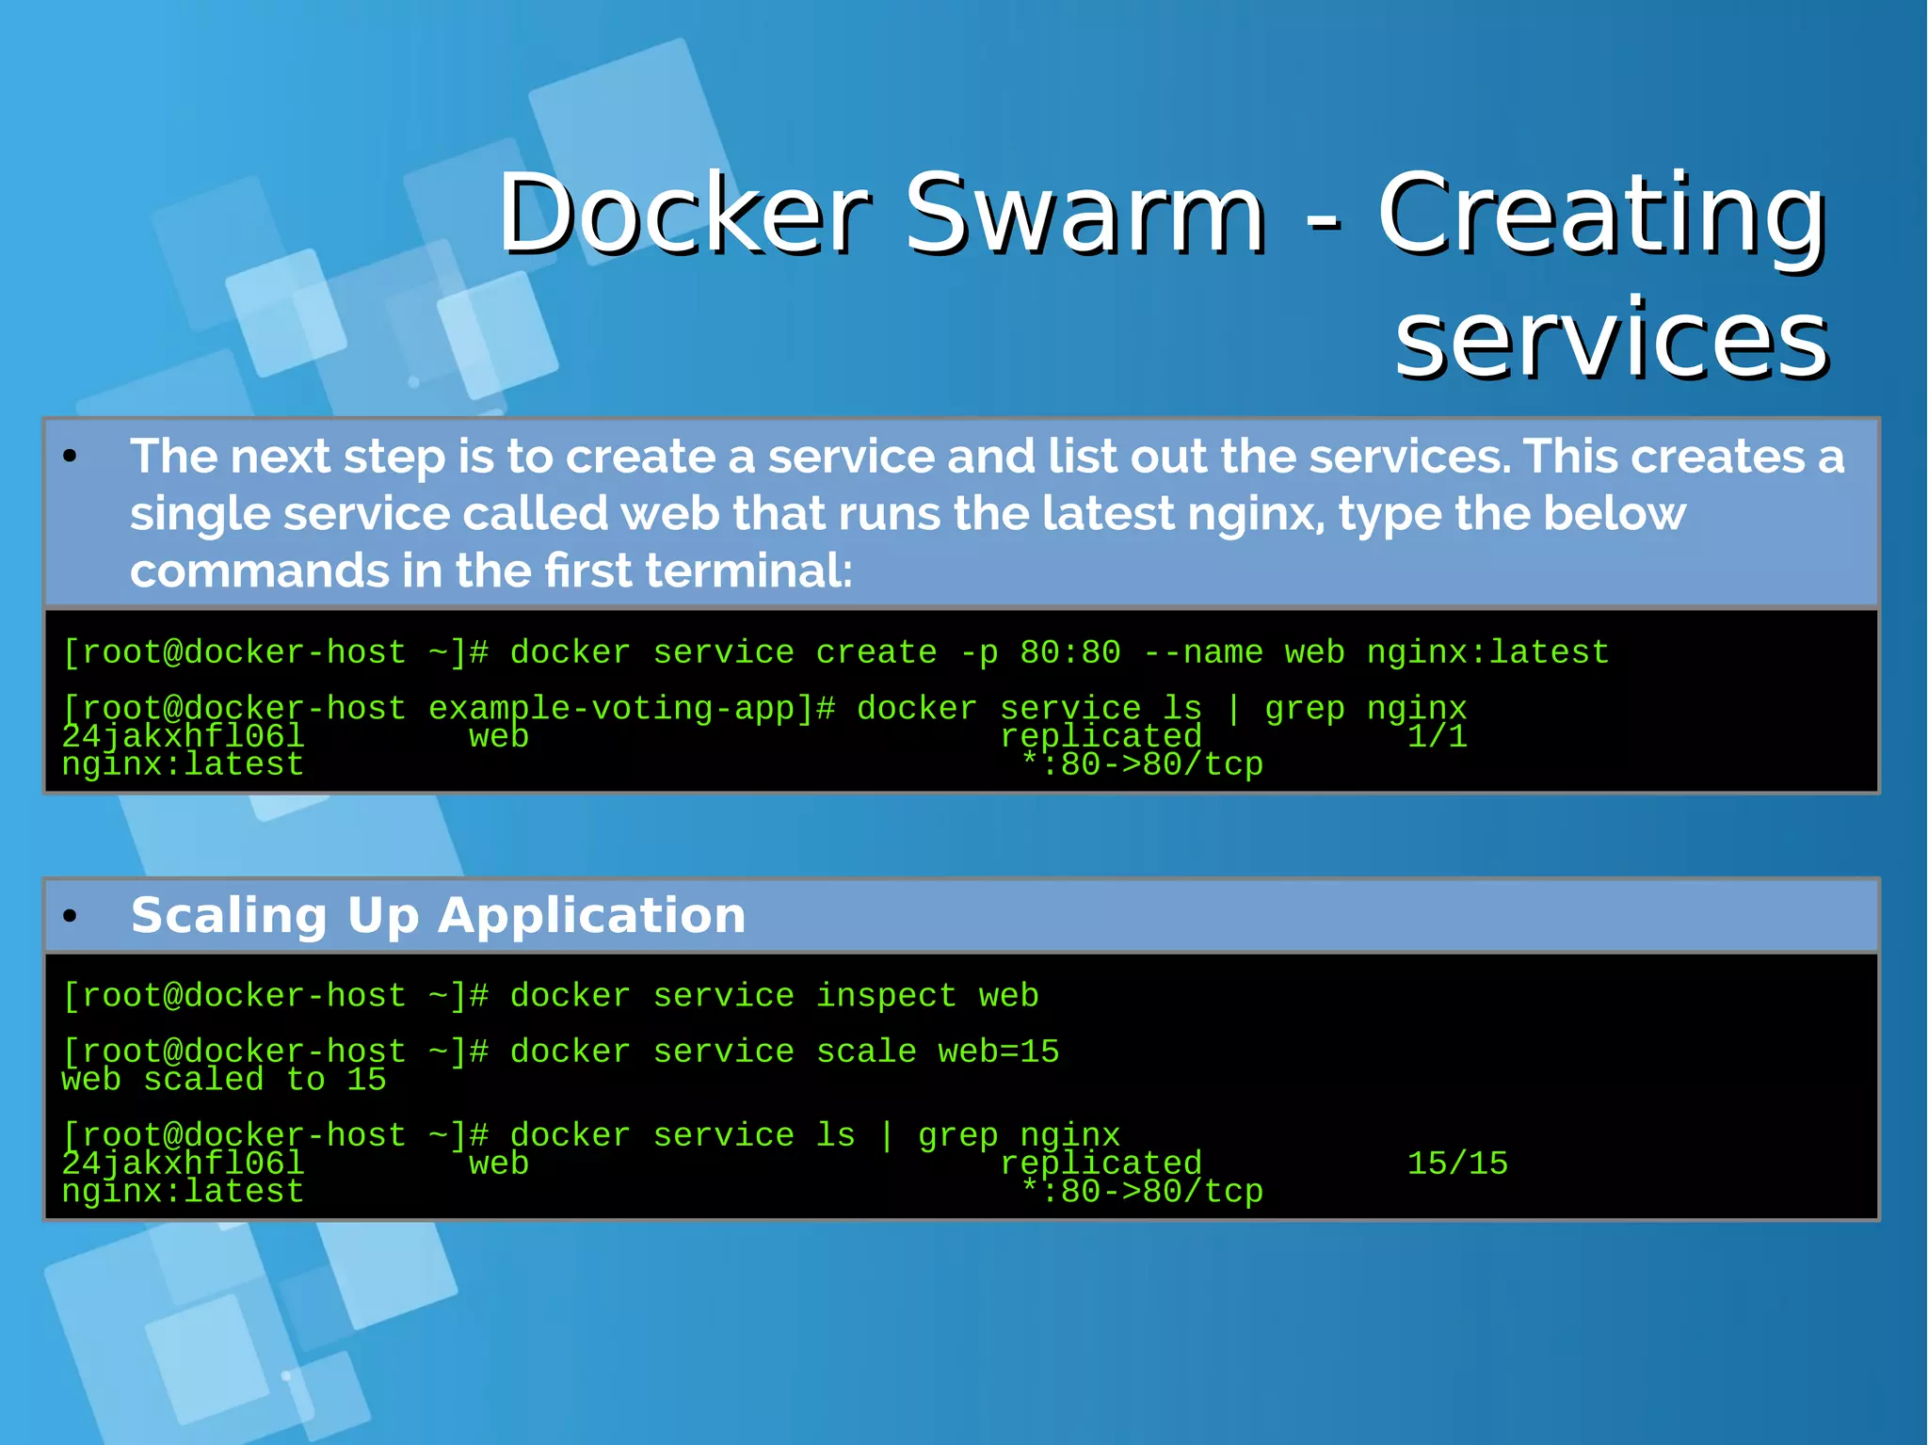Click the example-voting-app "docker service ls | grep nginx" line
The image size is (1928, 1445).
click(x=764, y=708)
